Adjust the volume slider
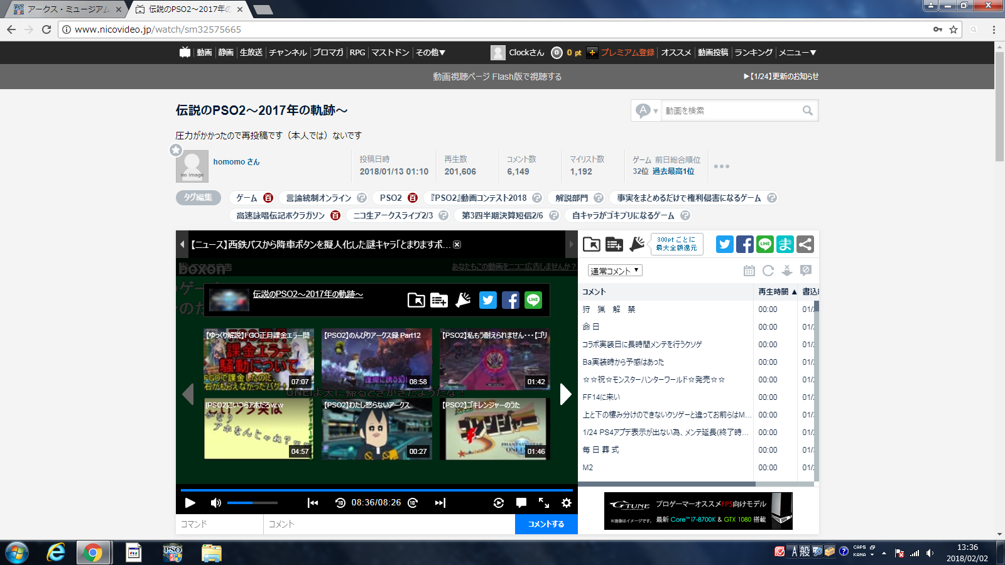 pos(252,503)
